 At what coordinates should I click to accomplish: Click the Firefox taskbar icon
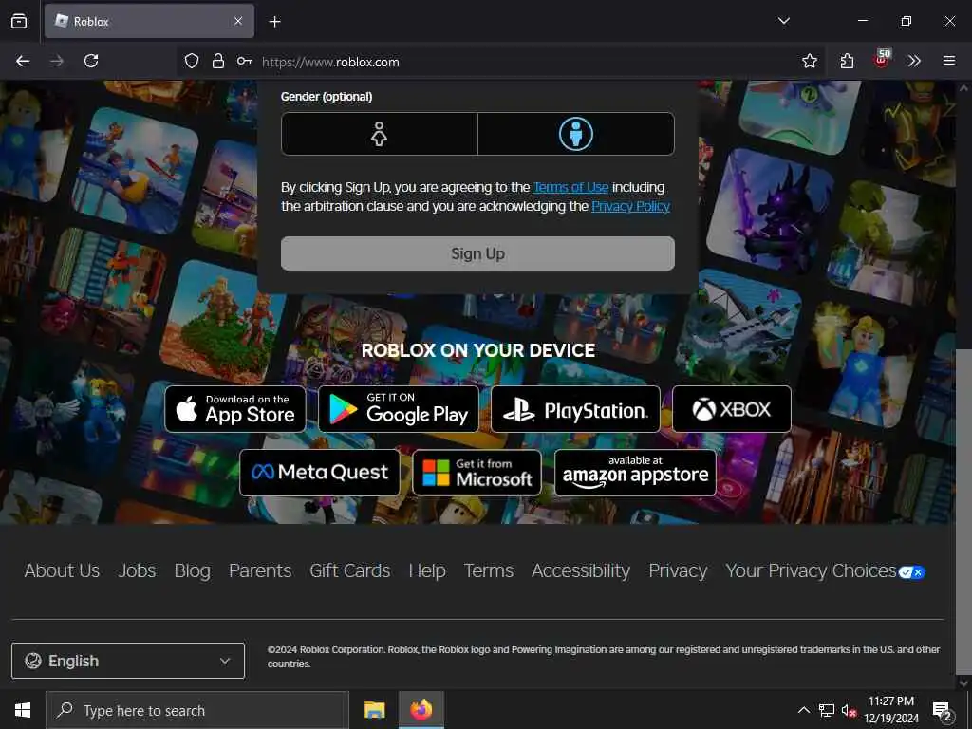pos(421,710)
